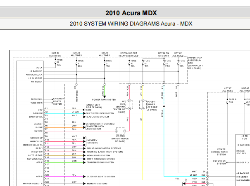Screen dimensions: 250x186
Task: Click the "AUTO LT PWR" terminal label
Action: click(36, 155)
